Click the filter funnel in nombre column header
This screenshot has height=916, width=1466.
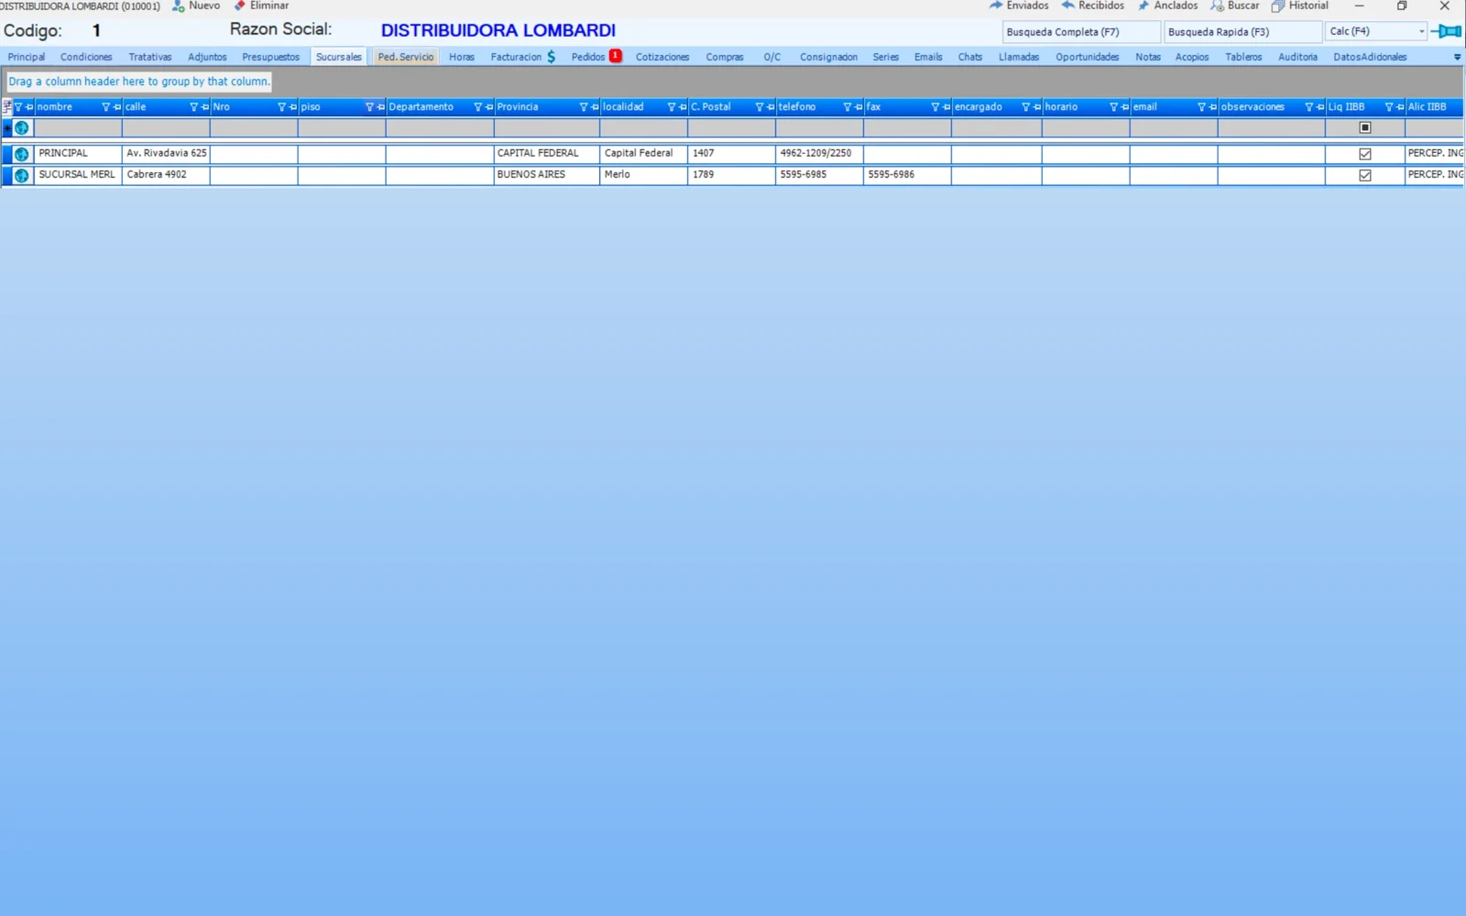[105, 107]
